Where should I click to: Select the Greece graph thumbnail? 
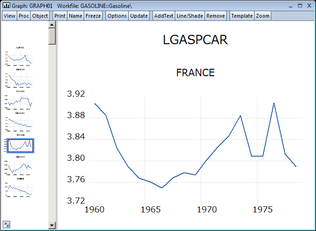coord(20,187)
